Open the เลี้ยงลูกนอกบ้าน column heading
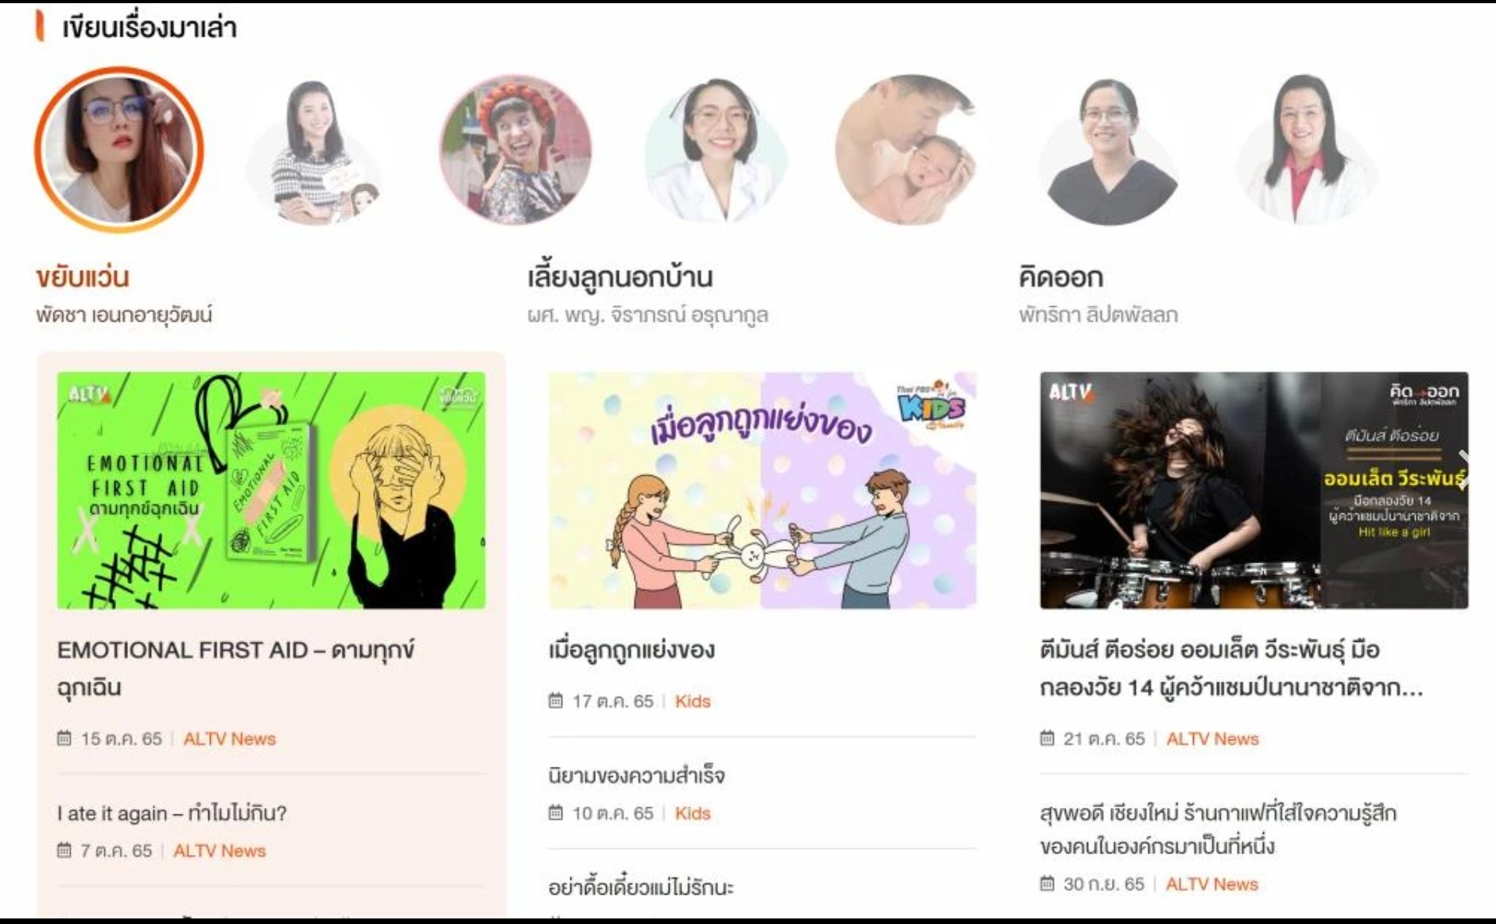The image size is (1496, 924). coord(620,277)
